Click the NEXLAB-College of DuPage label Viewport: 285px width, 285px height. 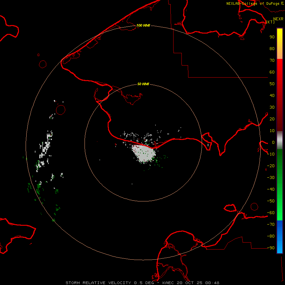(x=253, y=3)
